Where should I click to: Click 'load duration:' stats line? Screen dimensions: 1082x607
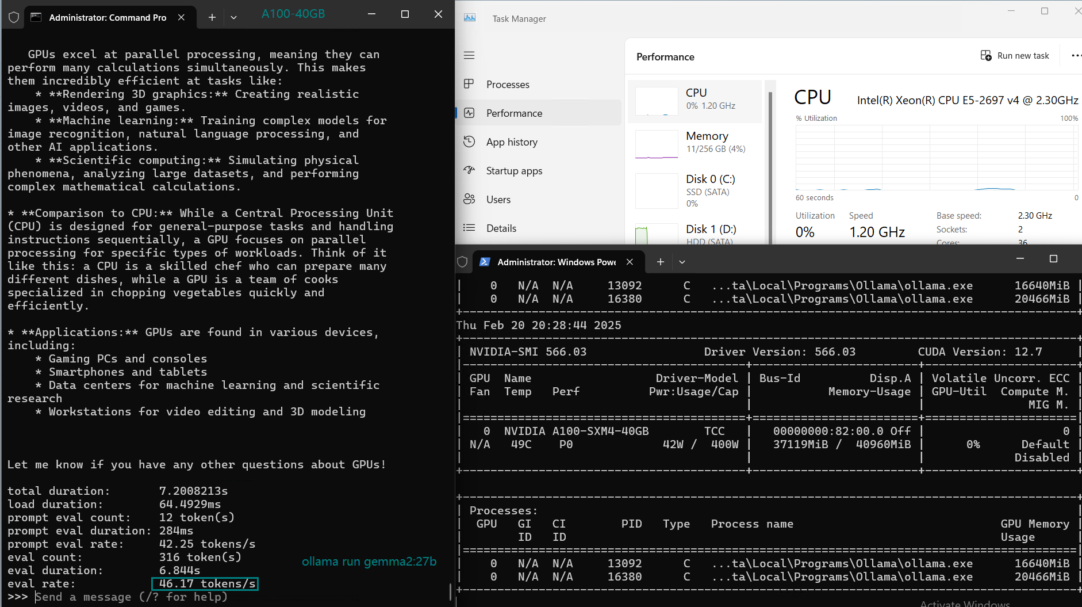(114, 504)
